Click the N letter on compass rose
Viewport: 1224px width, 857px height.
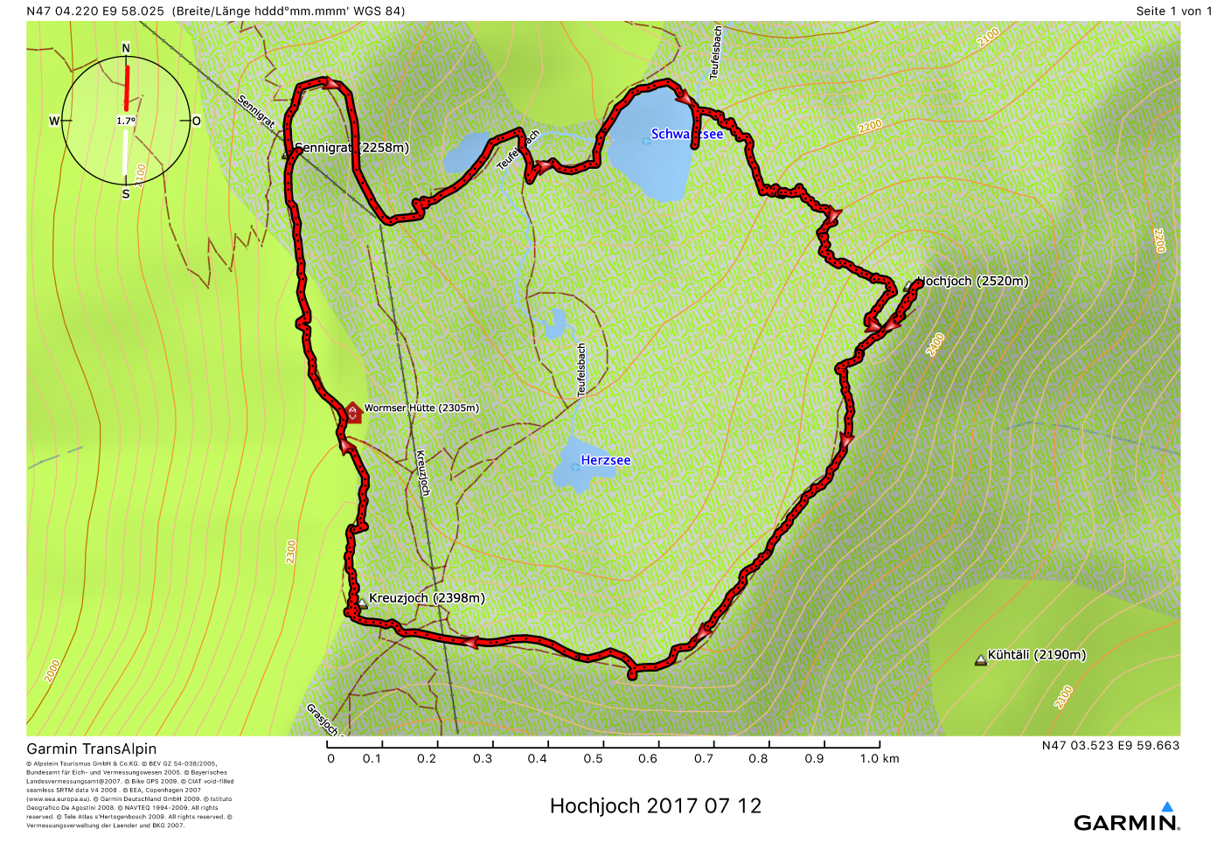click(126, 49)
